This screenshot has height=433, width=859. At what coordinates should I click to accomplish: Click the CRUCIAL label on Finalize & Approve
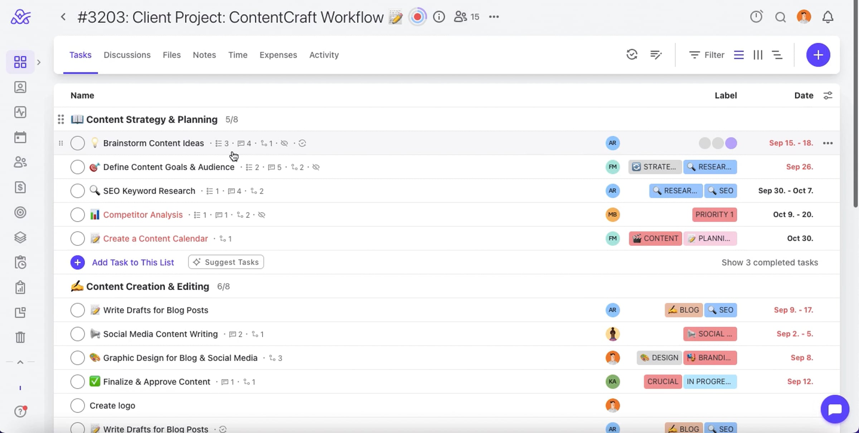[663, 382]
